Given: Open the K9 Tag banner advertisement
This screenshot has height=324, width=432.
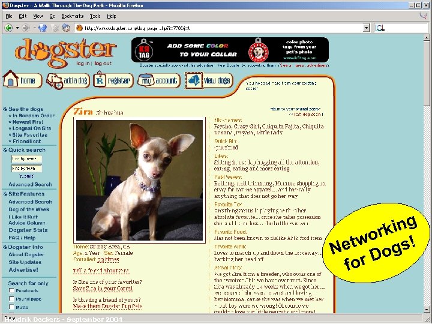Looking at the screenshot, I should [x=230, y=50].
